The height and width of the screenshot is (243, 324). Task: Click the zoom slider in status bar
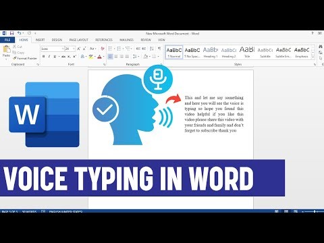[x=315, y=211]
